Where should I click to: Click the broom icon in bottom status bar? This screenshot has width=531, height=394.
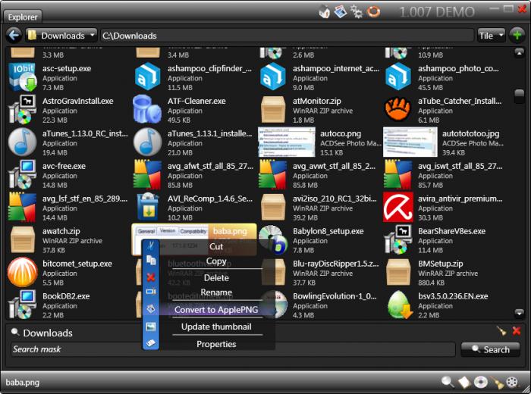(497, 382)
